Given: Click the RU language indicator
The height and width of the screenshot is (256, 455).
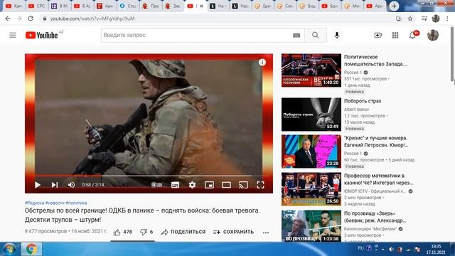Looking at the screenshot, I should [360, 248].
